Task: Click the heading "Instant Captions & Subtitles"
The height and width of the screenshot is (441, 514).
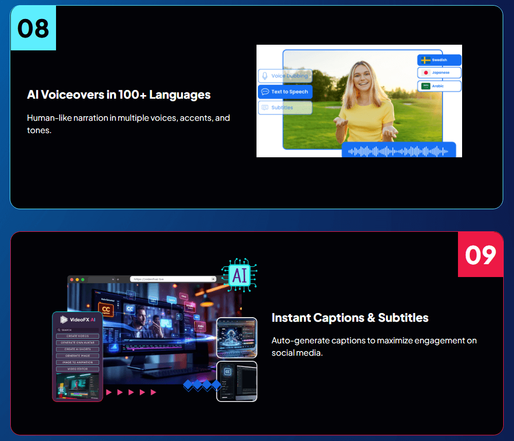Action: point(350,318)
